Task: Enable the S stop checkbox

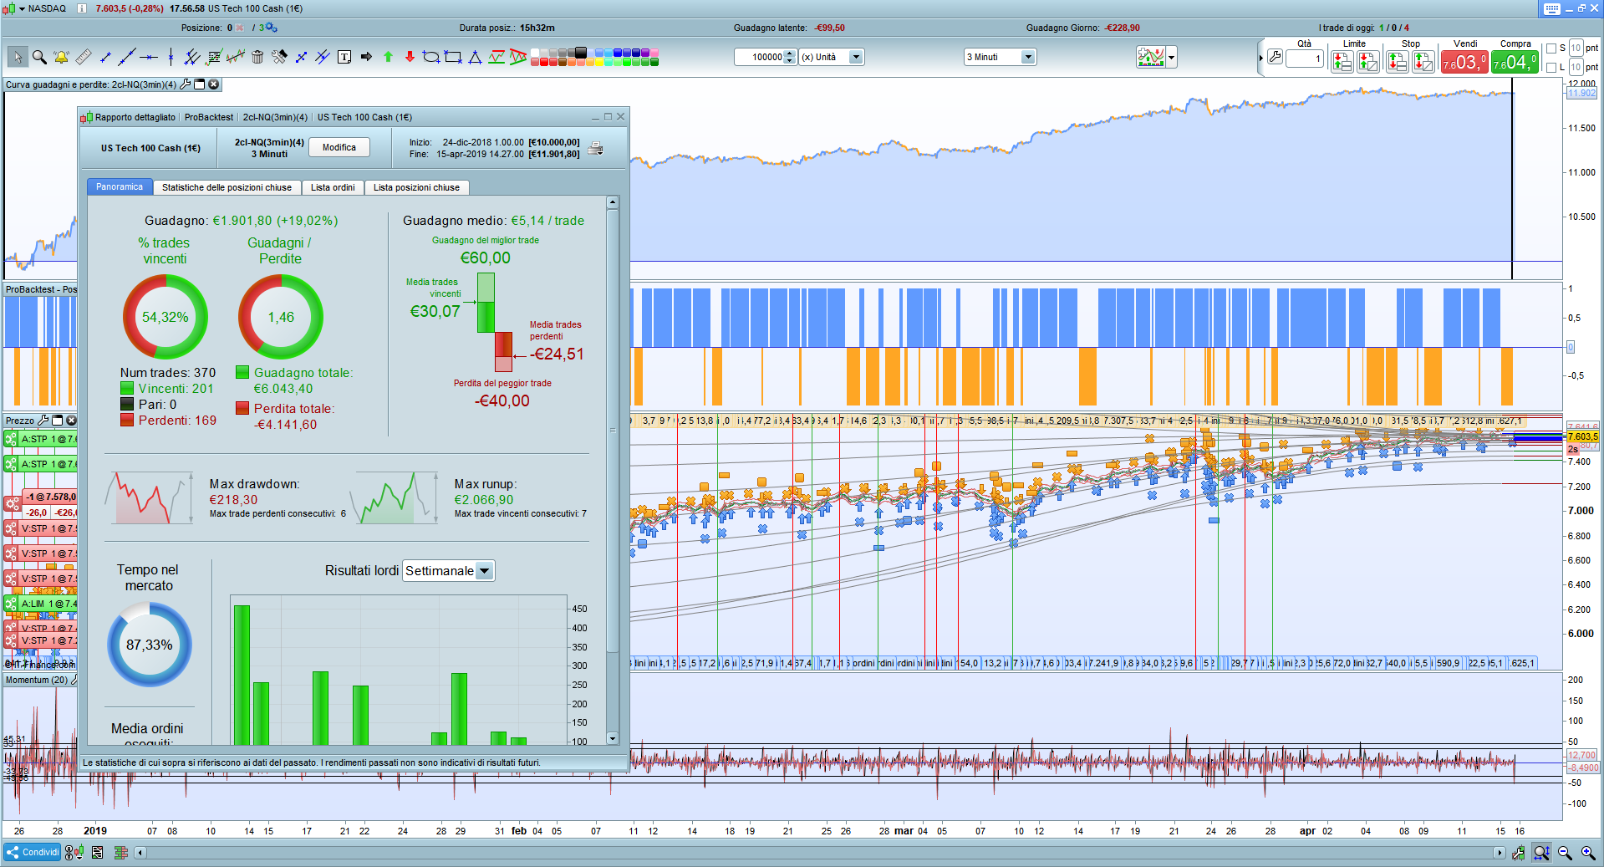Action: click(1551, 48)
